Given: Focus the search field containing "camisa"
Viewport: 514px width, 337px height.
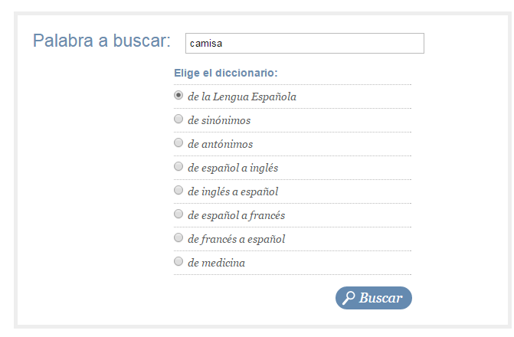Looking at the screenshot, I should tap(304, 44).
